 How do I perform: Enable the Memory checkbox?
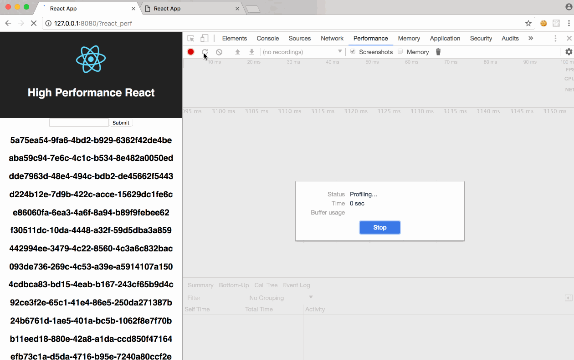click(400, 51)
